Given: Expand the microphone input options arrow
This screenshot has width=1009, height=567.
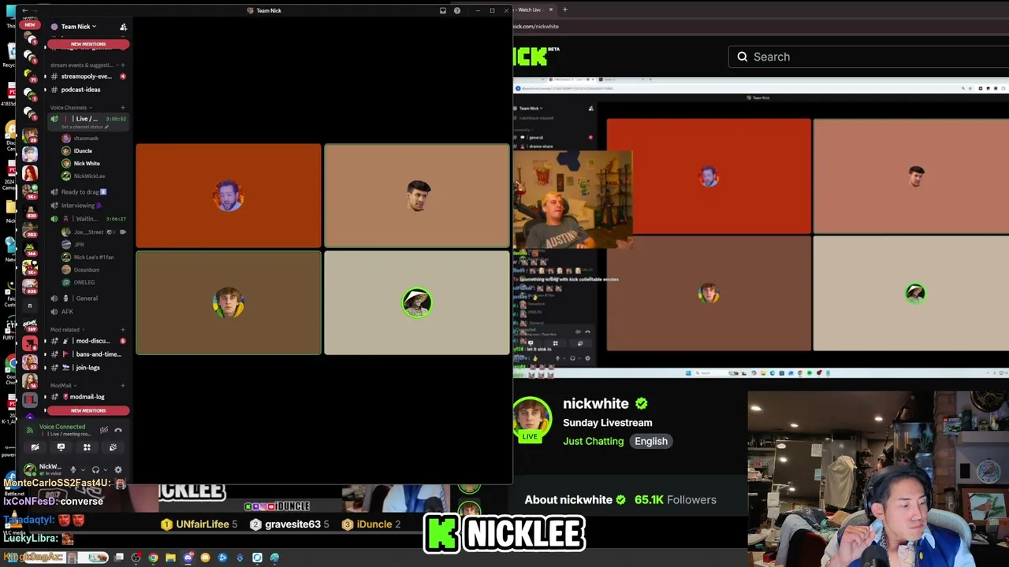Looking at the screenshot, I should tap(83, 470).
